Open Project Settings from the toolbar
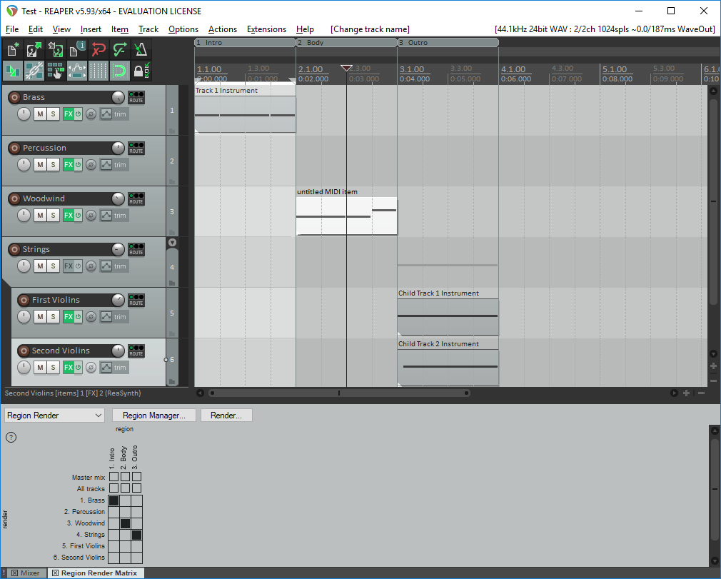 pyautogui.click(x=77, y=50)
